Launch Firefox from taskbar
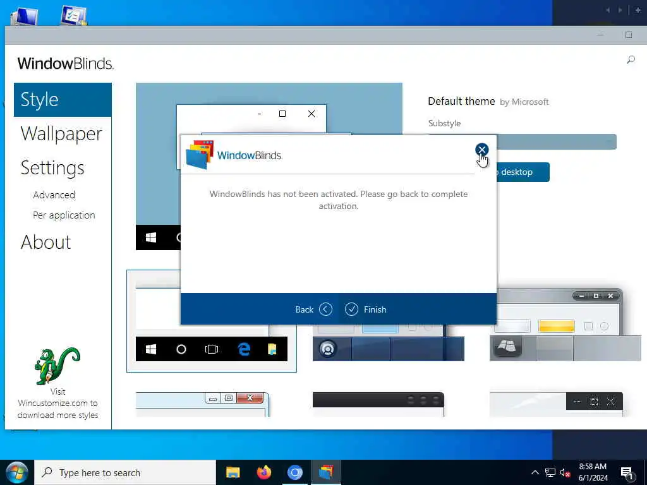 coord(264,472)
